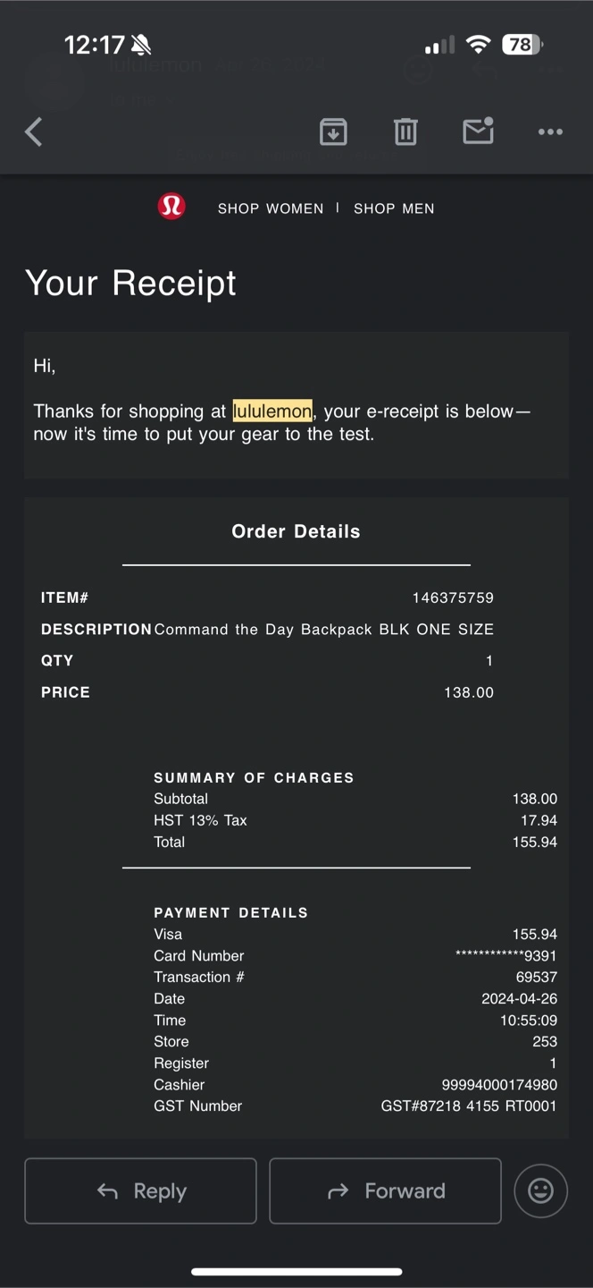Tap the back arrow to leave email
Image resolution: width=593 pixels, height=1288 pixels.
tap(34, 132)
